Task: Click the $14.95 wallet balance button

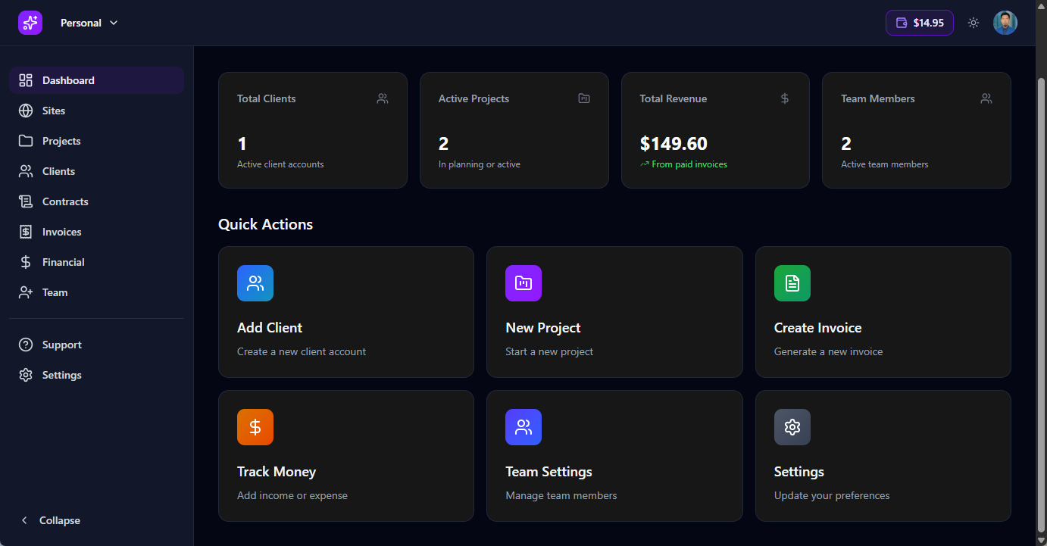Action: coord(919,23)
